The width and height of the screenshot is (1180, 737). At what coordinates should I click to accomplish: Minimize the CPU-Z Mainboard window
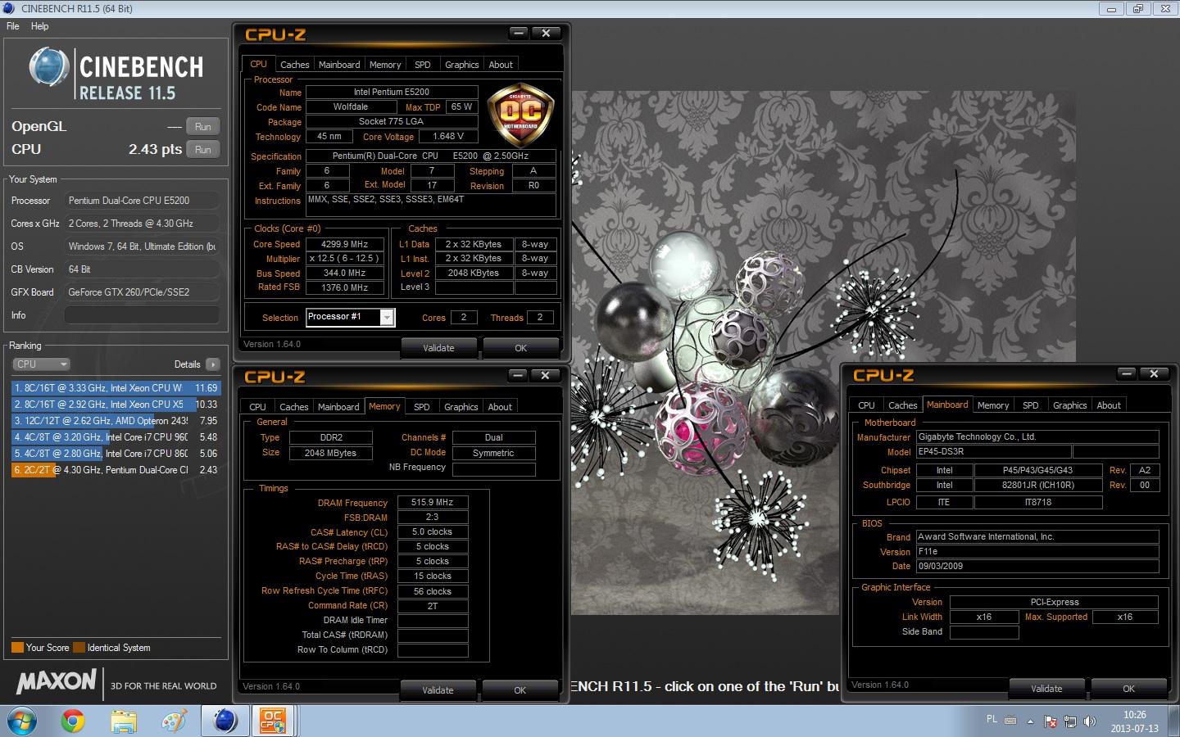1127,374
